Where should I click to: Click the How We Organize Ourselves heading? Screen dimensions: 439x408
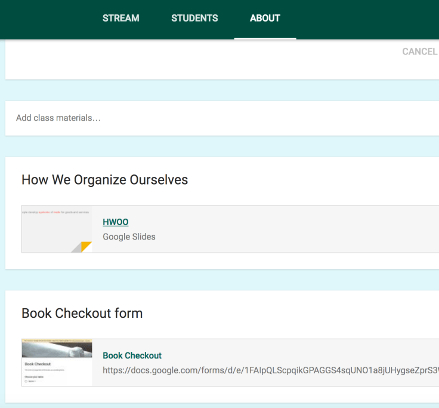click(x=104, y=180)
